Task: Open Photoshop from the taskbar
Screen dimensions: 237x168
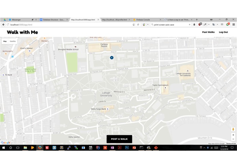Action: (x=127, y=148)
